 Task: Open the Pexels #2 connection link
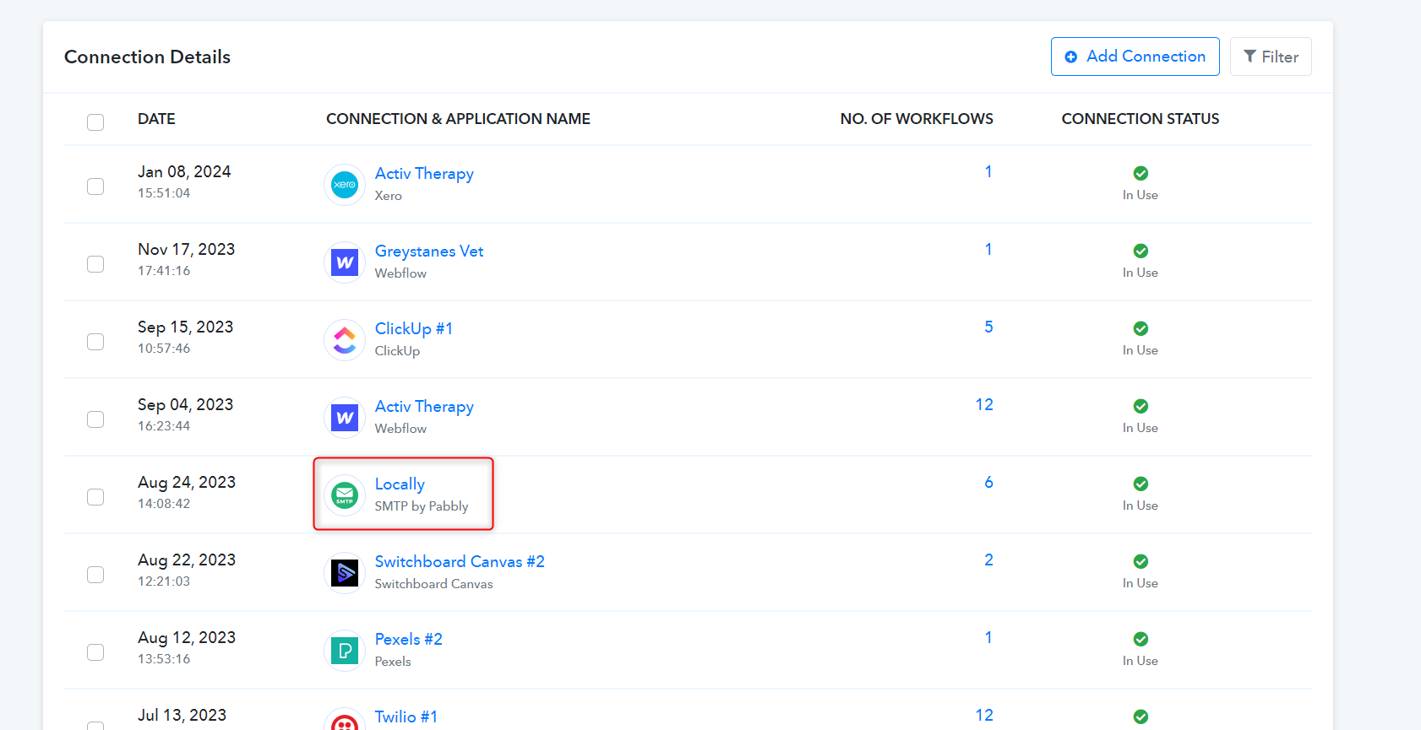pyautogui.click(x=409, y=639)
